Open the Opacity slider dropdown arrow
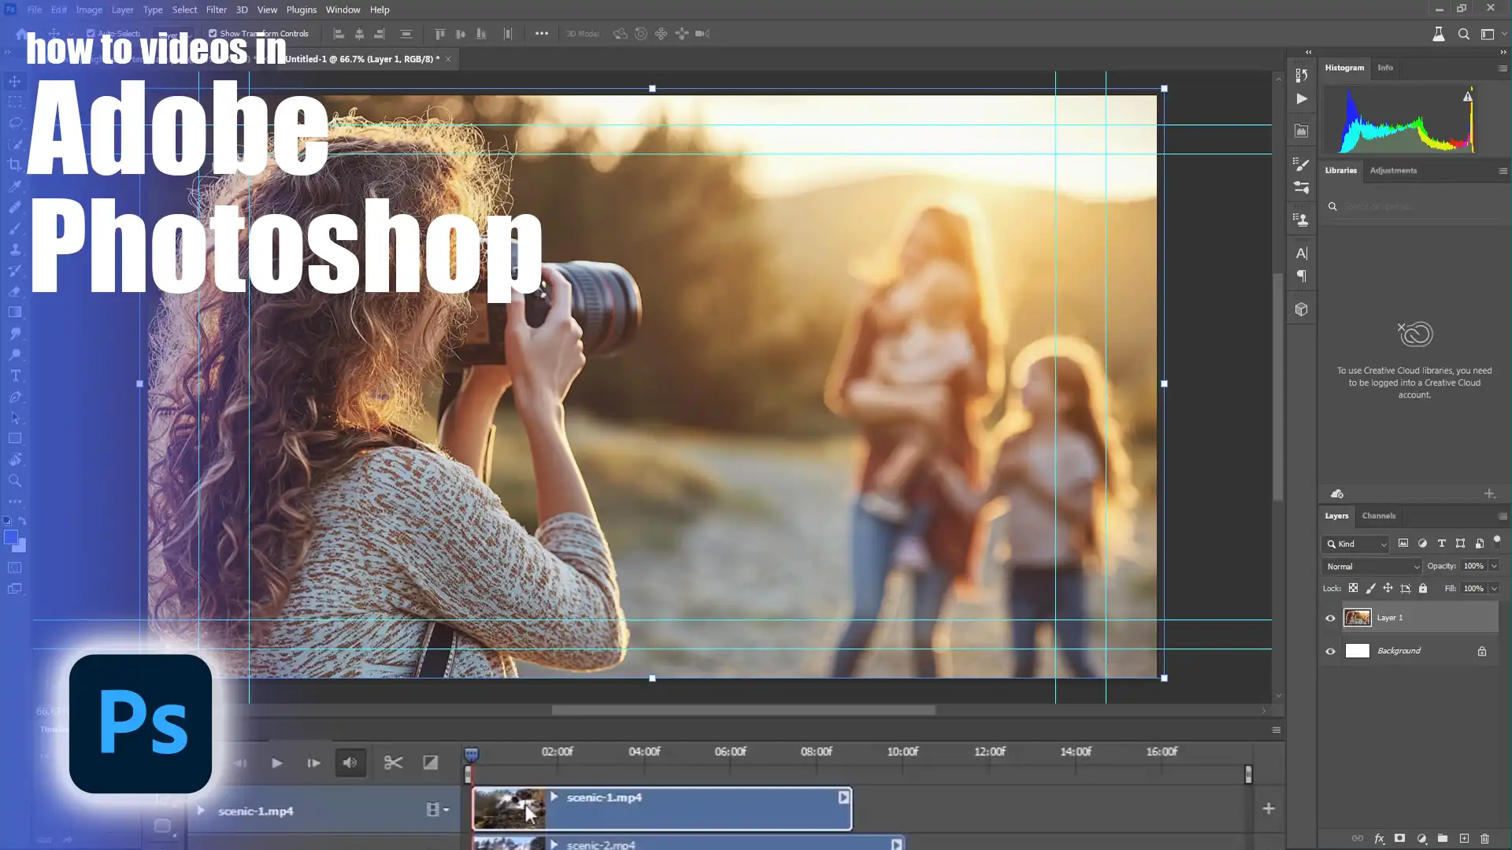This screenshot has height=850, width=1512. [1494, 566]
